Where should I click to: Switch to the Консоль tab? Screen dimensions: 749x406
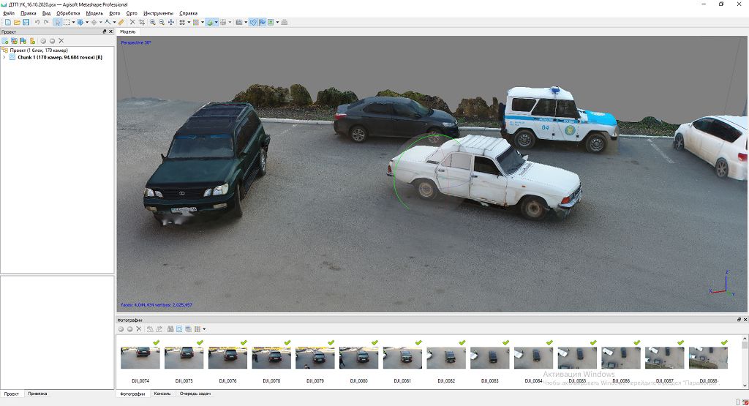pos(162,394)
